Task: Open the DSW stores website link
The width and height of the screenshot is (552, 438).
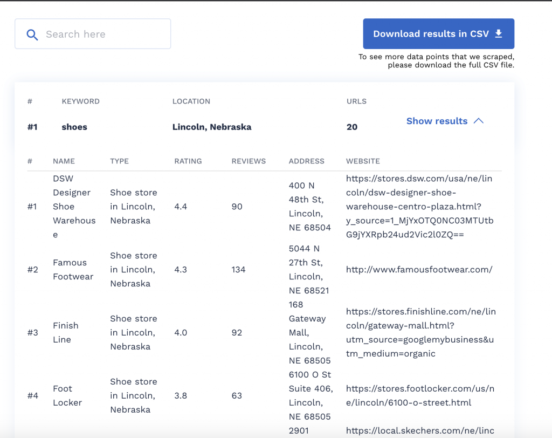Action: coord(420,207)
